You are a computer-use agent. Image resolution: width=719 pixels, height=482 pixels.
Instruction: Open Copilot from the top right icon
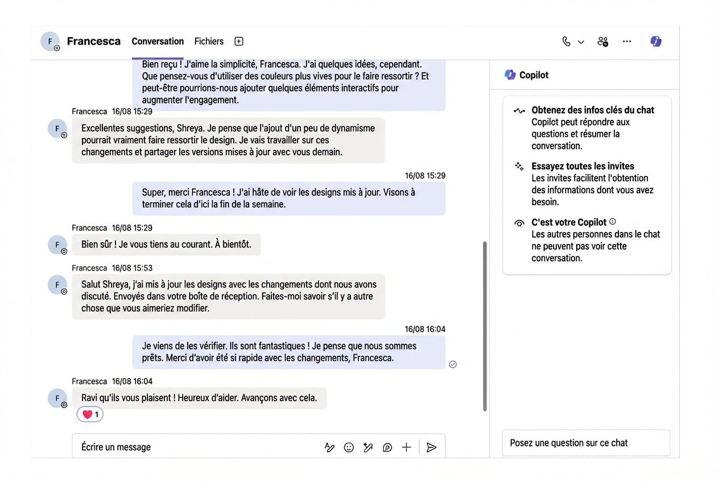[656, 41]
